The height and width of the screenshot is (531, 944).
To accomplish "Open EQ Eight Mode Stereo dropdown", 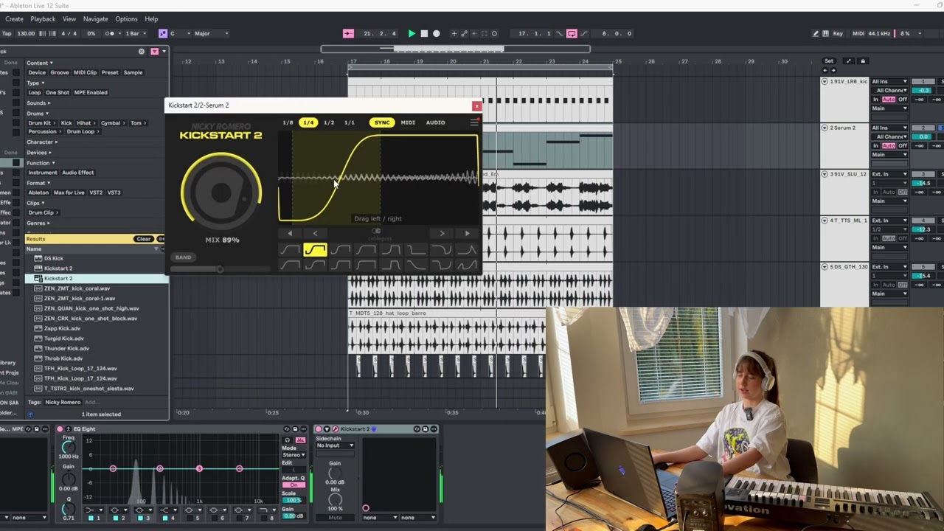I will click(x=294, y=455).
